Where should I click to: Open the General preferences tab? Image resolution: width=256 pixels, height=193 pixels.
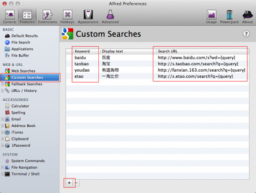click(x=10, y=17)
